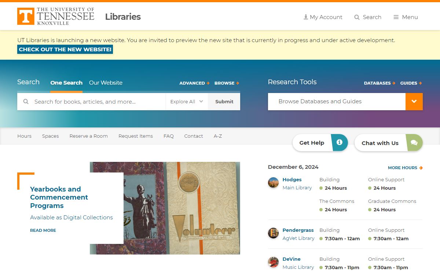The image size is (440, 271).
Task: Expand the Explore All dropdown
Action: point(187,101)
